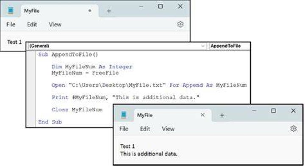Minimize the bottom Notepad window
305x166 pixels.
coord(254,111)
